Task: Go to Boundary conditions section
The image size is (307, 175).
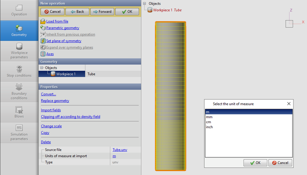Action: pyautogui.click(x=19, y=91)
